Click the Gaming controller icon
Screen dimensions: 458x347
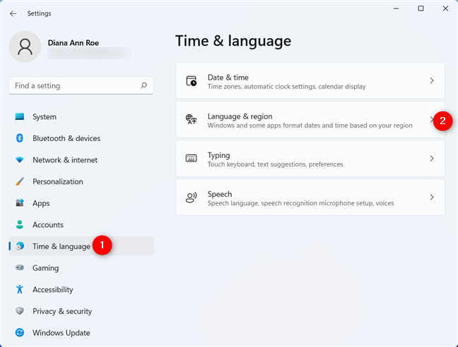point(20,267)
